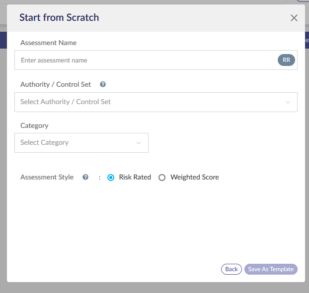Choose the Weighted Score radio option
Screen dimensions: 309x293
162,177
